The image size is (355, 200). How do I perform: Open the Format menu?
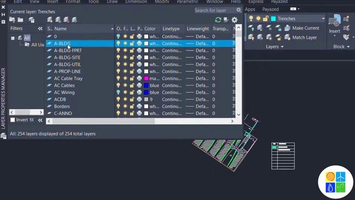point(73,2)
